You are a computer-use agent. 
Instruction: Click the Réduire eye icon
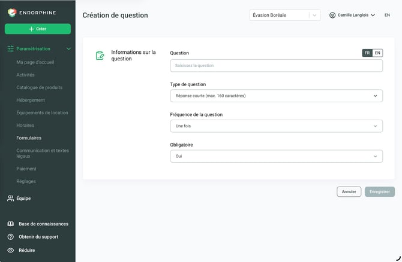(11, 250)
